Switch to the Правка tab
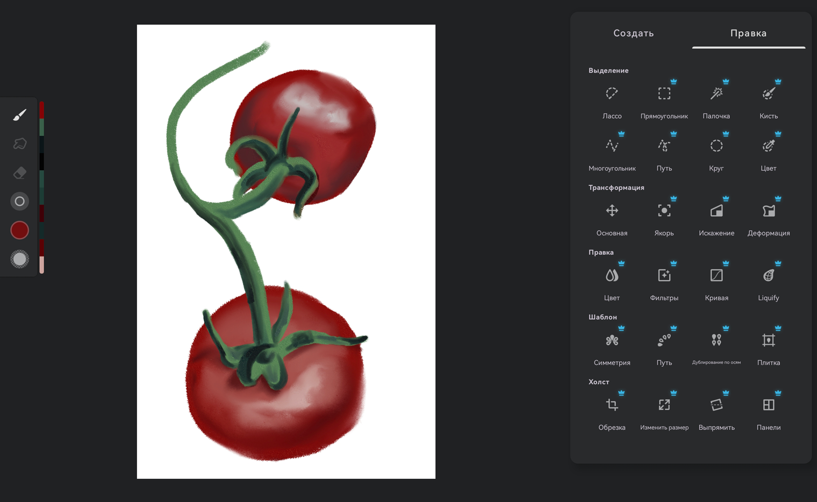The image size is (817, 502). pos(748,33)
